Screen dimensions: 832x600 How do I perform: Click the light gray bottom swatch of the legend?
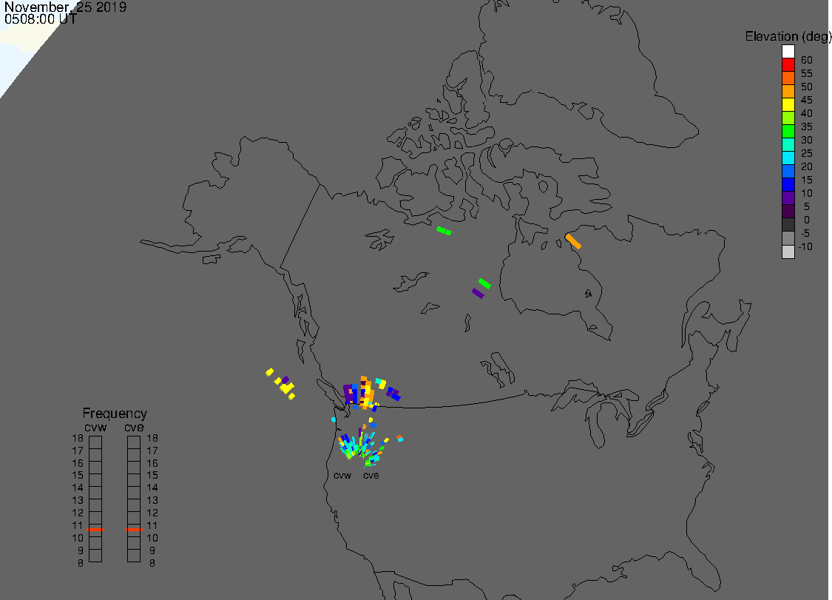(788, 252)
